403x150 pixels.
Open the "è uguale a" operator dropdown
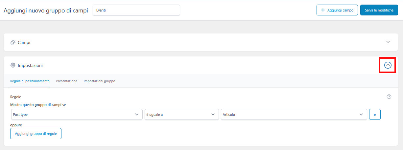[x=182, y=115]
